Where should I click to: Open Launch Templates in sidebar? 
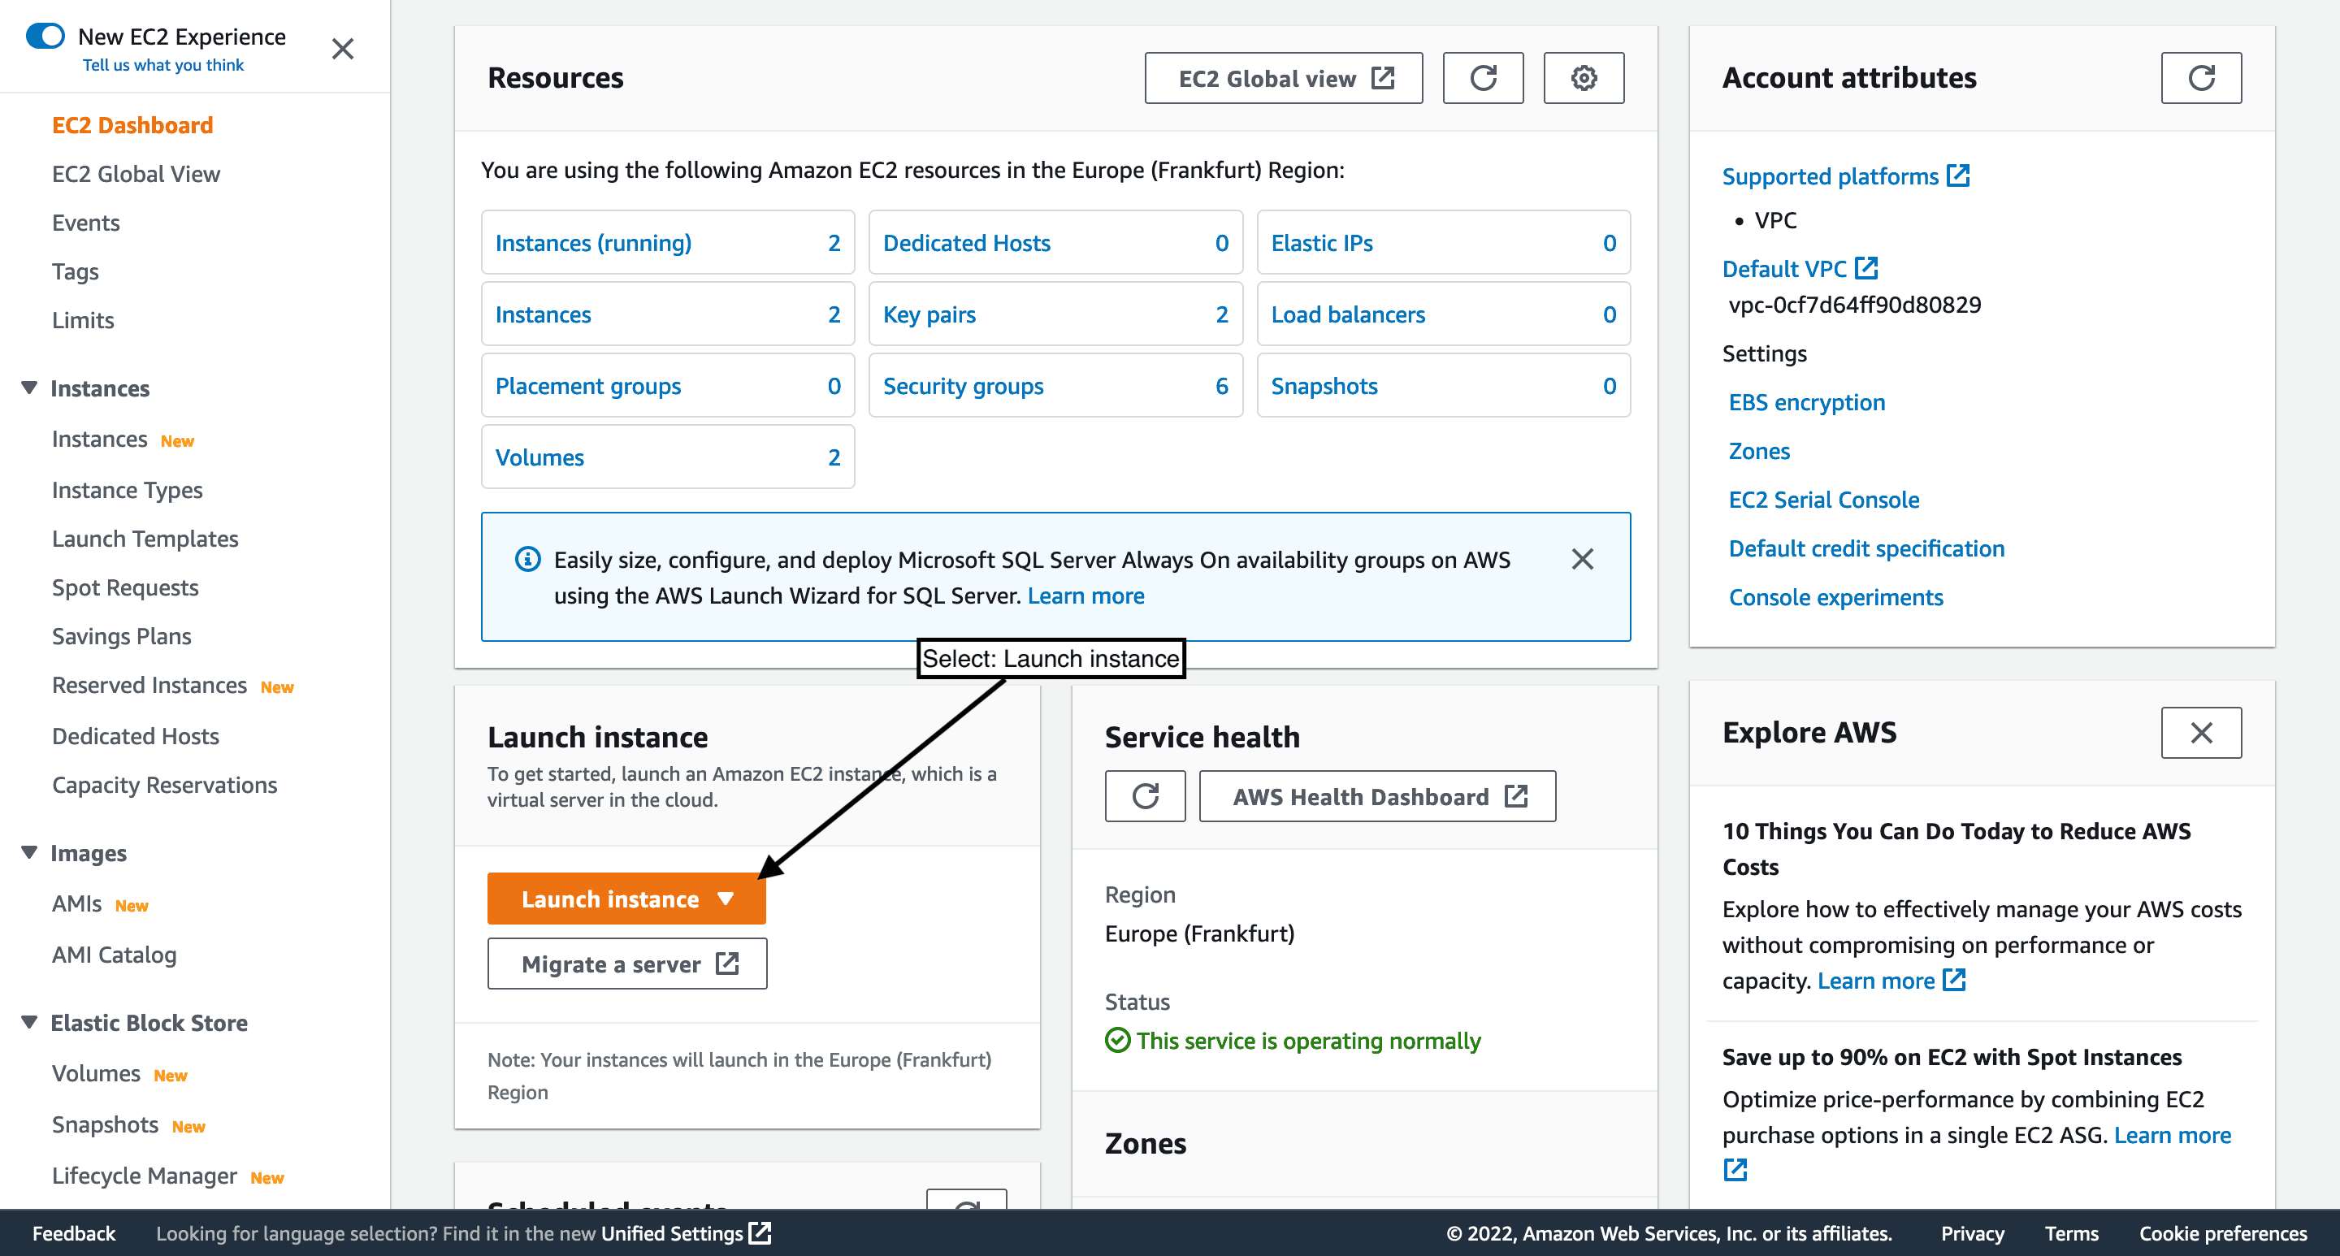point(145,539)
